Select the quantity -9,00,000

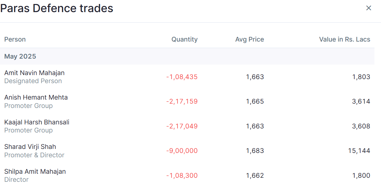pyautogui.click(x=182, y=151)
